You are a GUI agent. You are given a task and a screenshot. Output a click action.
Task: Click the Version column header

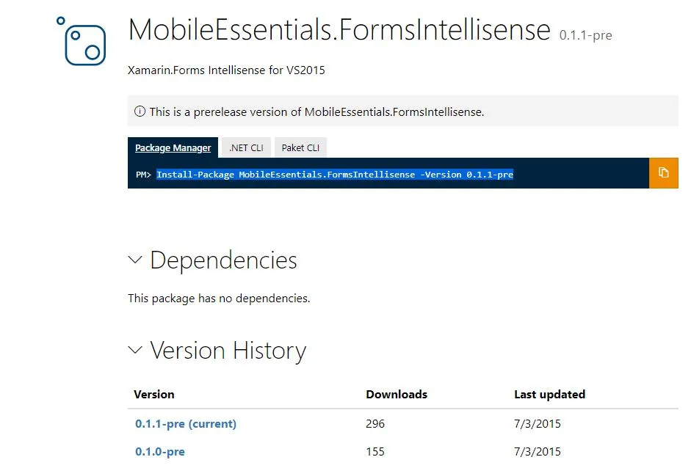point(154,395)
